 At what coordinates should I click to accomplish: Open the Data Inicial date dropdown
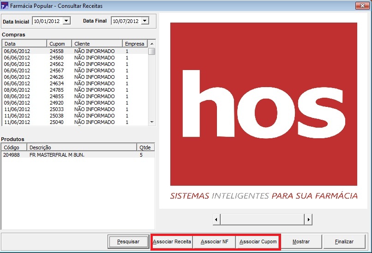[66, 21]
